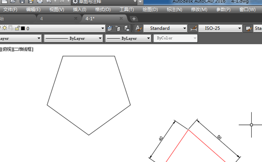
Task: Open the 绘图(D) menu
Action: 150,10
